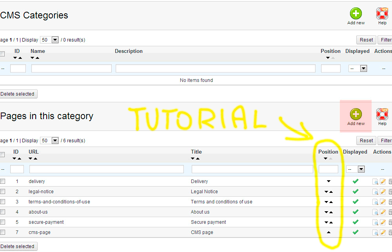Sort pages by Title descending arrow
392x252 pixels.
(x=192, y=158)
